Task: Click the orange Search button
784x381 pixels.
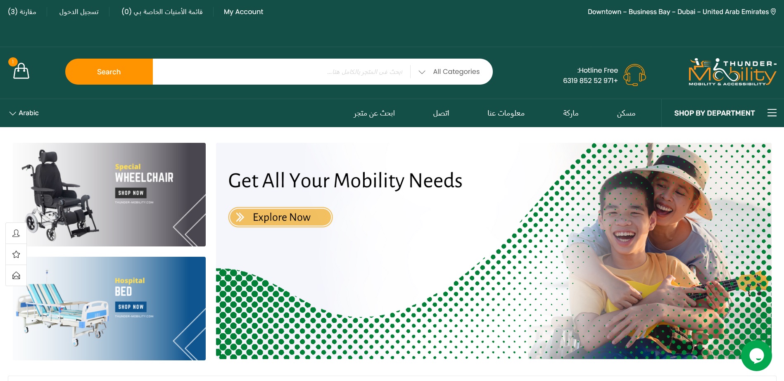Action: coord(109,72)
